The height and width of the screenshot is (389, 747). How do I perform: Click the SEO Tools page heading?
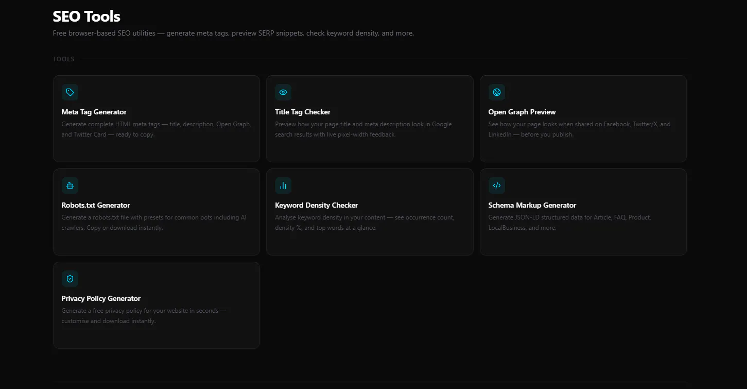(86, 16)
